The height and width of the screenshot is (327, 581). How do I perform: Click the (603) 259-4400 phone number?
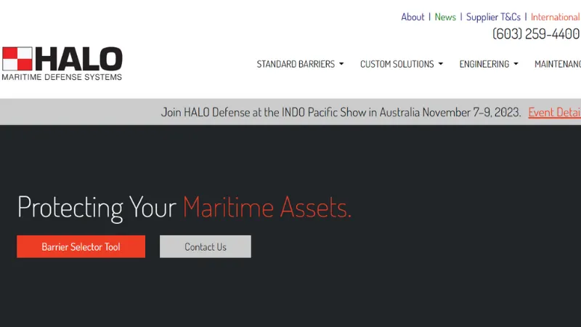[536, 34]
